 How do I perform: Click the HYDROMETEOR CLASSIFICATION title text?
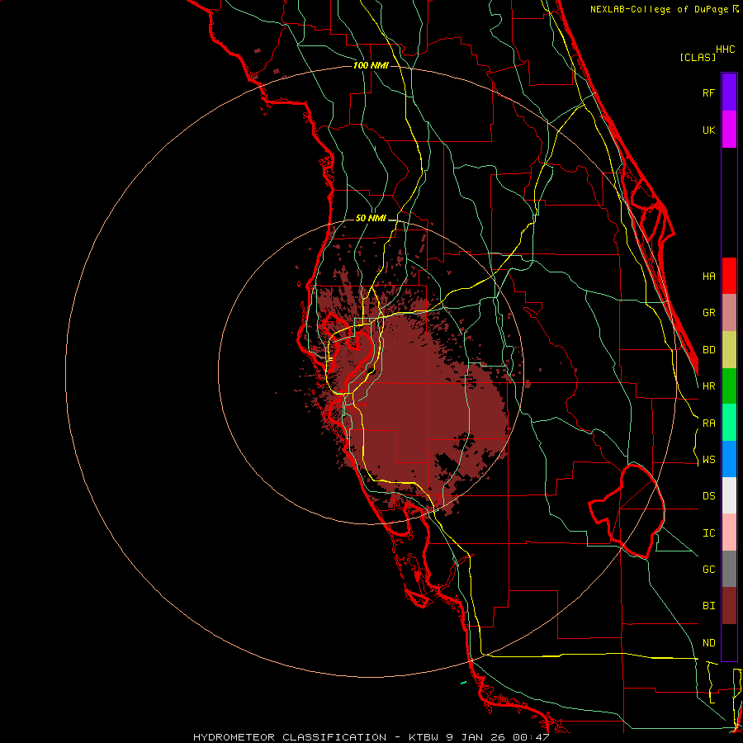[290, 737]
